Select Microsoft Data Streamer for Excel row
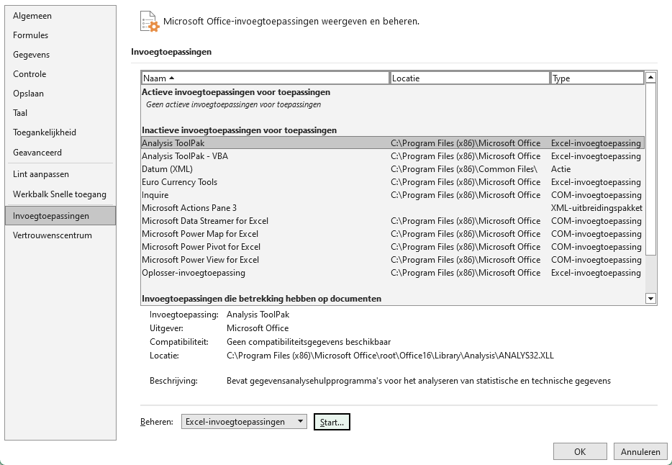The height and width of the screenshot is (465, 672). 393,221
